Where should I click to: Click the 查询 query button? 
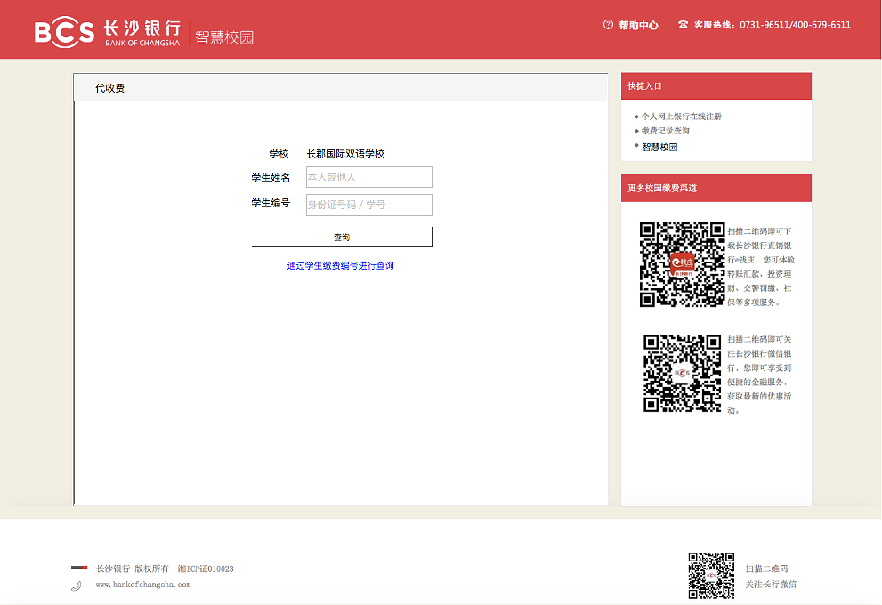pyautogui.click(x=341, y=237)
